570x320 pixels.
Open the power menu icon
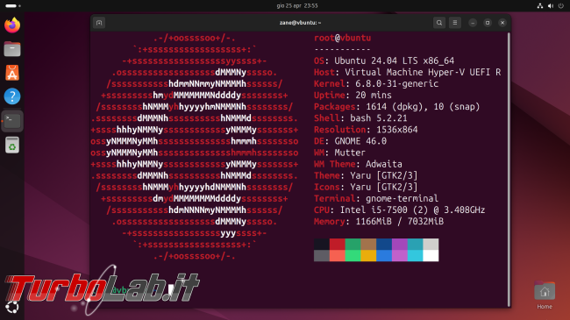tap(561, 6)
